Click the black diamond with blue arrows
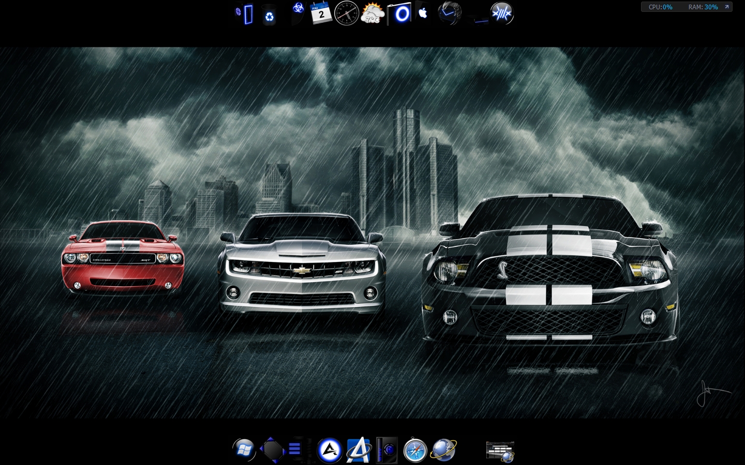 point(272,450)
